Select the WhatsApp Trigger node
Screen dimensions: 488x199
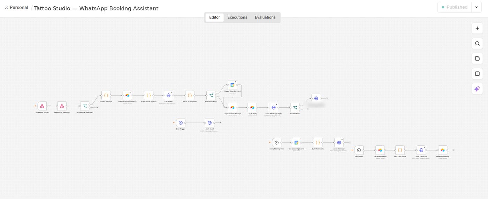tap(42, 106)
